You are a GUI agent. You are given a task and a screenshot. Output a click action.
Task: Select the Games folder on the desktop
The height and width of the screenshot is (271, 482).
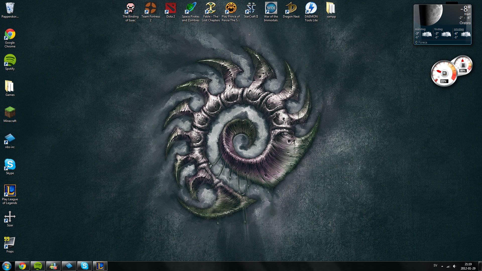10,88
